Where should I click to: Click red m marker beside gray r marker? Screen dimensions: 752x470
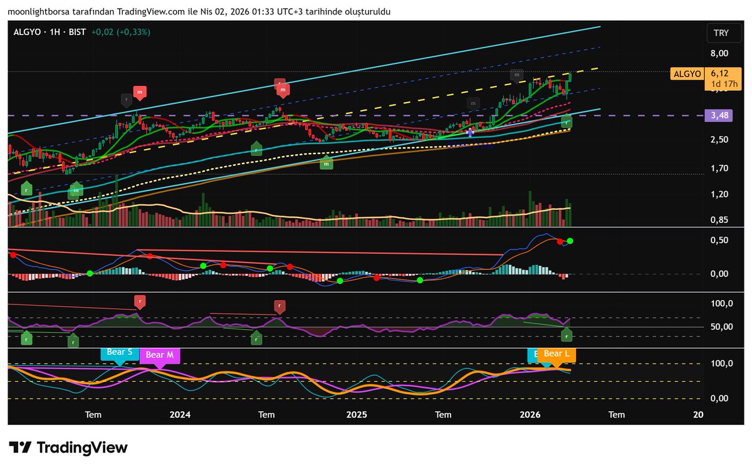[x=140, y=92]
